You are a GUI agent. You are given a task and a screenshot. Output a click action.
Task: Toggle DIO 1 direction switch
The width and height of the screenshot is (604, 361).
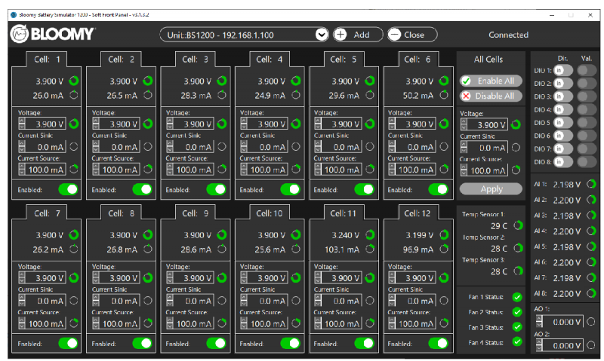[x=562, y=70]
